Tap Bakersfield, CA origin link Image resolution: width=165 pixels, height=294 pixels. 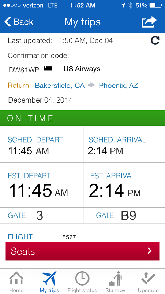pyautogui.click(x=60, y=86)
